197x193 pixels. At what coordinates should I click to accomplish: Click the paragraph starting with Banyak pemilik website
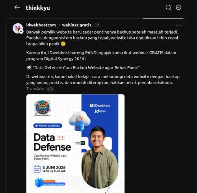[x=102, y=38]
